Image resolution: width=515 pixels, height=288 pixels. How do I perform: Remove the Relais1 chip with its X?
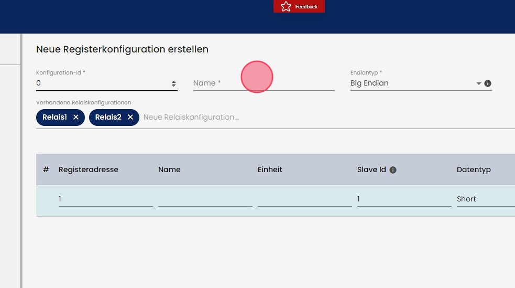coord(76,118)
